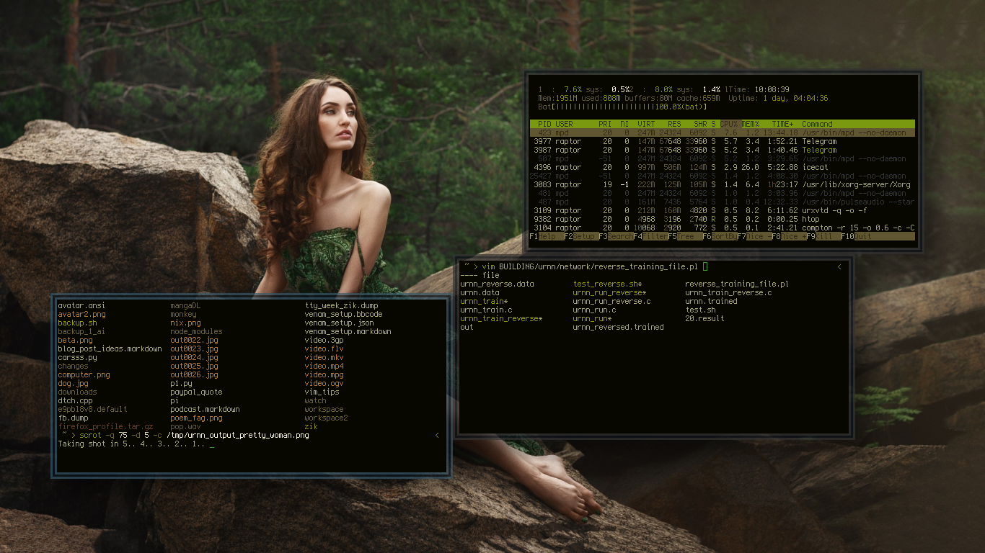
Task: Click urnn.trained in the middle terminal
Action: 711,301
